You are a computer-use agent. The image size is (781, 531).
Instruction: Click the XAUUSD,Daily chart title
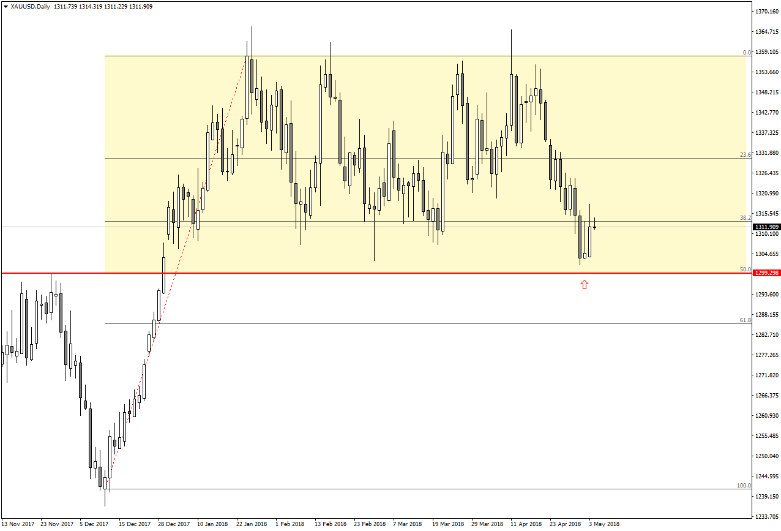31,7
